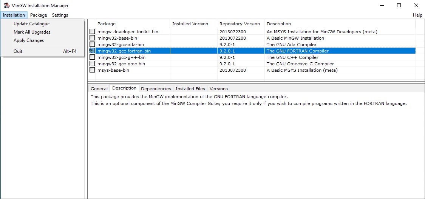Toggle the mingw32-base-bin checkbox
Viewport: 425px width, 199px height.
[x=92, y=38]
